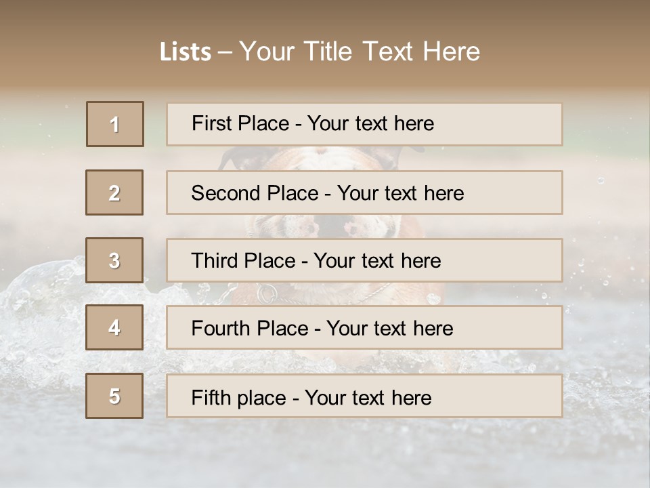Select the number 2 box
This screenshot has width=650, height=488.
click(x=114, y=192)
